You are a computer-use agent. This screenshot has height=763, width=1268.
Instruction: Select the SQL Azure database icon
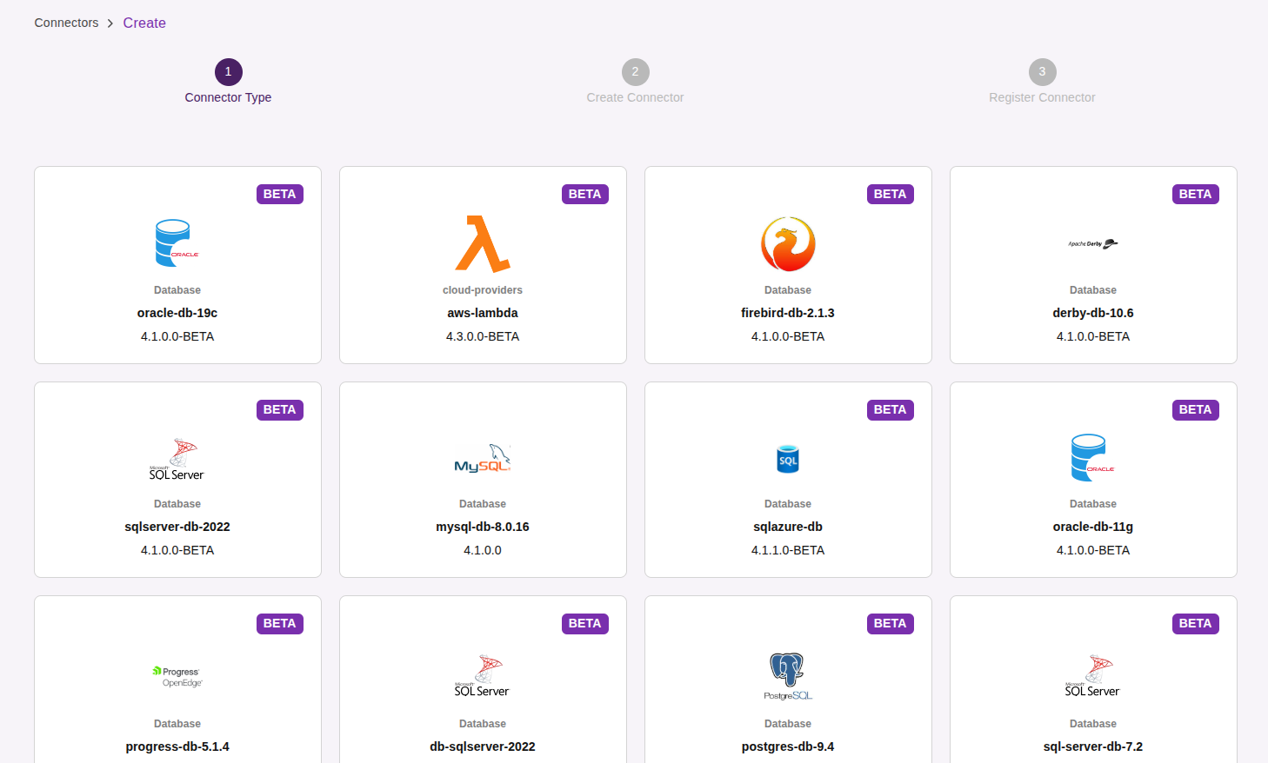click(x=787, y=458)
